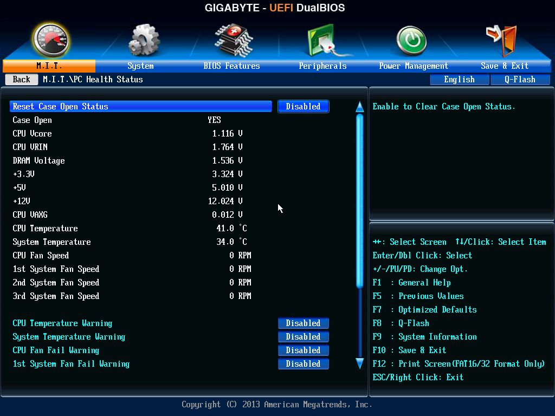Change language with the English button
This screenshot has height=416, width=555.
pos(460,80)
